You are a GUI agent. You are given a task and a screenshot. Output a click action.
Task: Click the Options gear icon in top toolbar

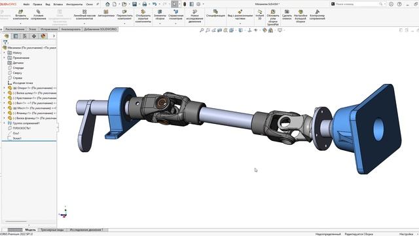point(198,4)
